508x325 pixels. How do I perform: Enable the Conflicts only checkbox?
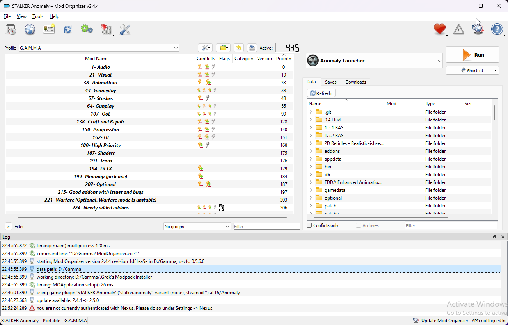[309, 225]
